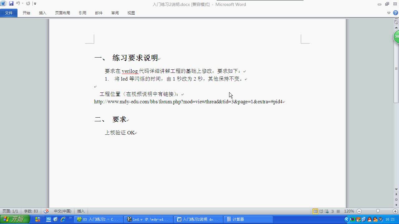The height and width of the screenshot is (224, 399).
Task: Click the volume speaker tray icon
Action: (x=381, y=219)
